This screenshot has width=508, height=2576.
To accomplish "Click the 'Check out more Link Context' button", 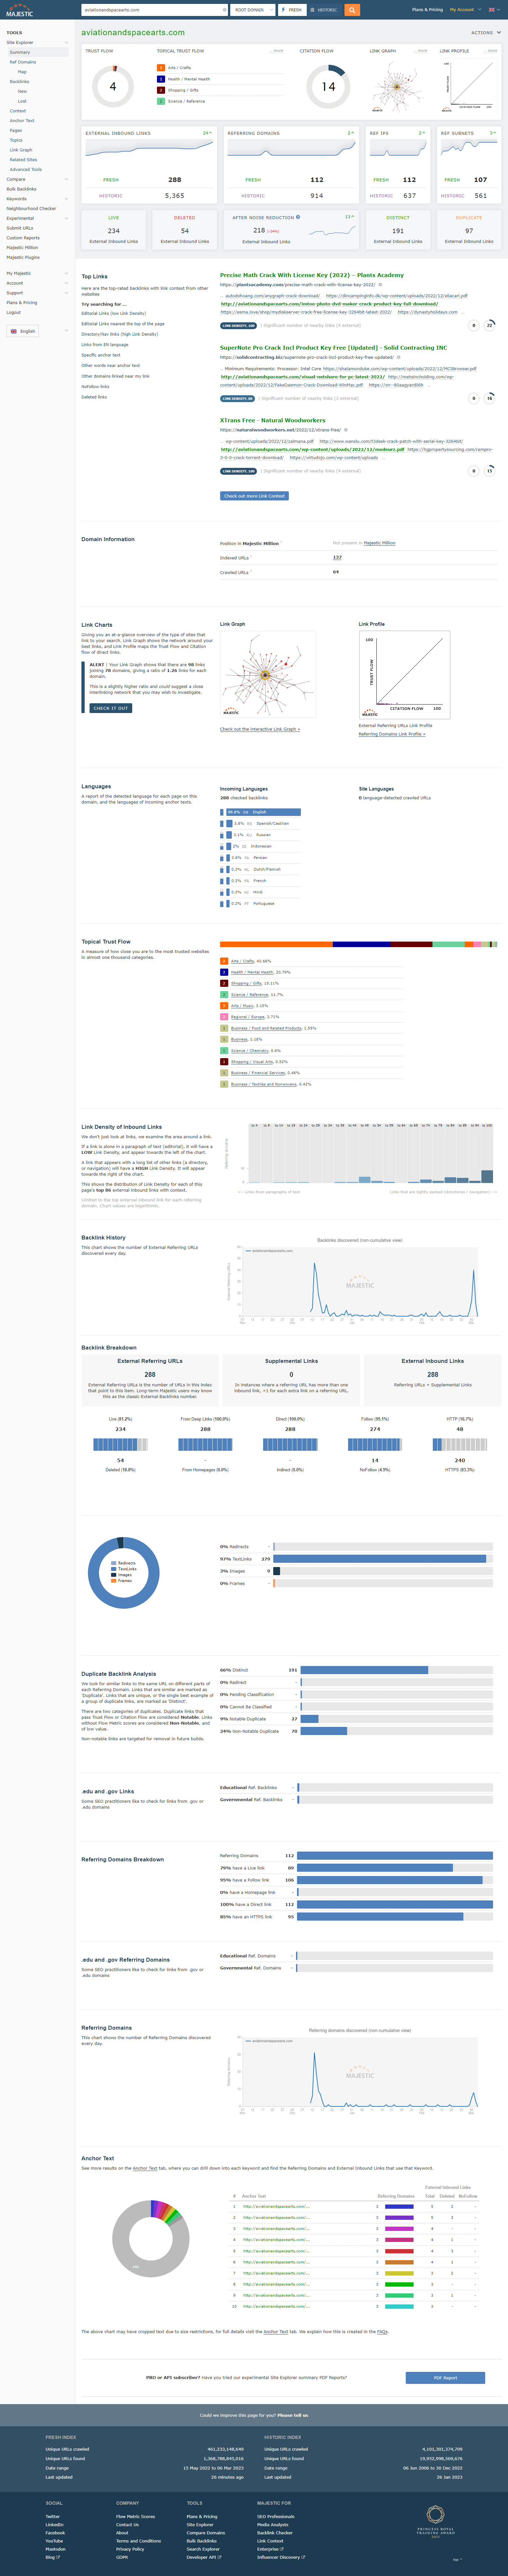I will coord(254,496).
